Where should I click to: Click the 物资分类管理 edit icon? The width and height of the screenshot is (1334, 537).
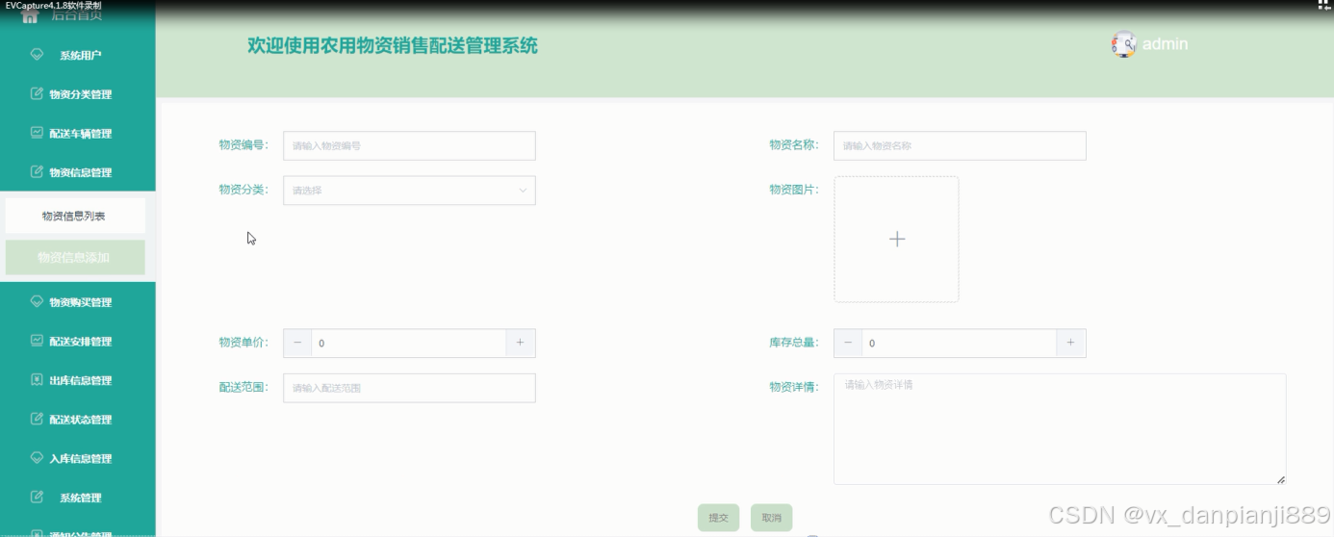pos(38,93)
